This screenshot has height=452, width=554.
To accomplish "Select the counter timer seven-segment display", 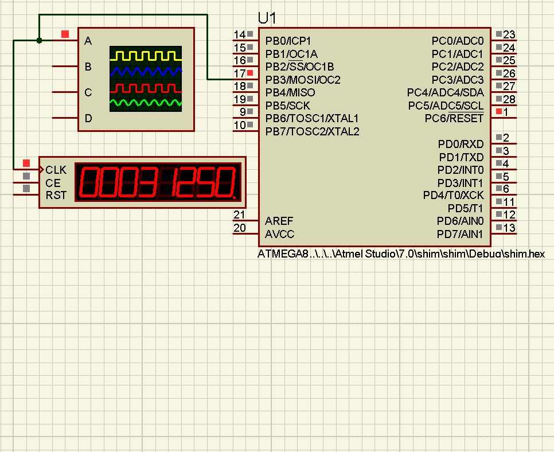I will tap(158, 182).
